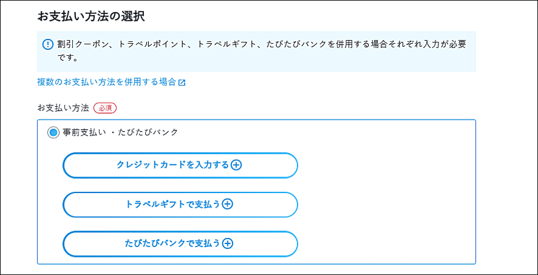Click the exclamation info icon in the notice
Viewport: 538px width, 275px height.
pos(48,45)
